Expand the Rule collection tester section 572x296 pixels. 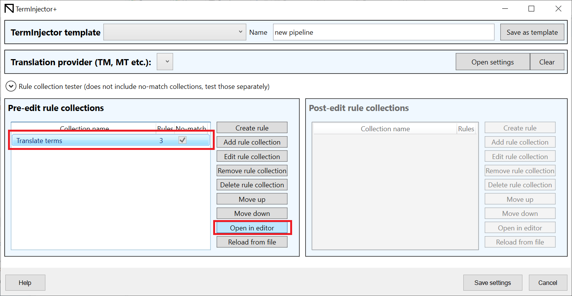tap(11, 87)
